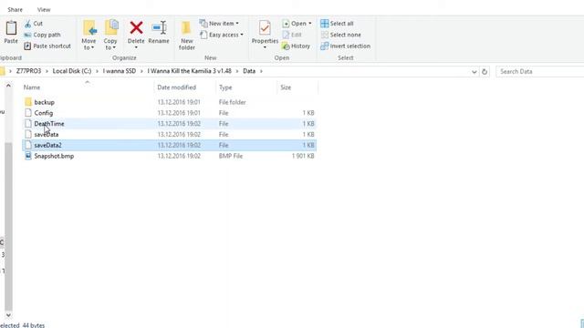The height and width of the screenshot is (328, 584).
Task: Select the DeathTime file
Action: pos(170,124)
